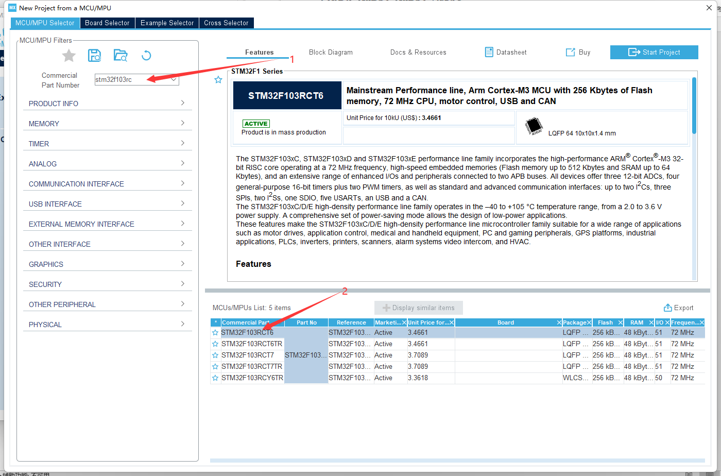Sort by Part No column header
This screenshot has width=721, height=476.
pyautogui.click(x=306, y=322)
